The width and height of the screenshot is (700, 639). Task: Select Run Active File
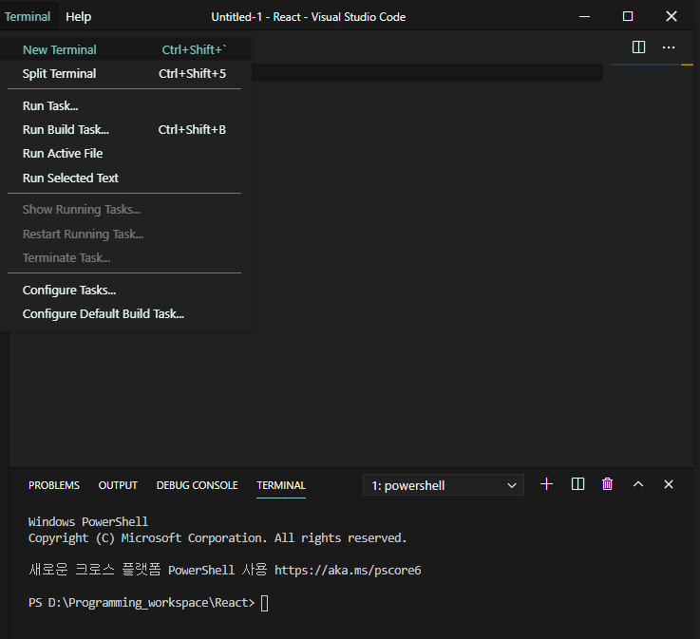pyautogui.click(x=125, y=154)
